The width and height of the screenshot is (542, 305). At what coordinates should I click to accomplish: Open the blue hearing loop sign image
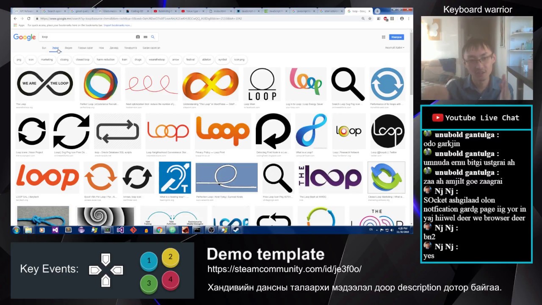(x=175, y=177)
